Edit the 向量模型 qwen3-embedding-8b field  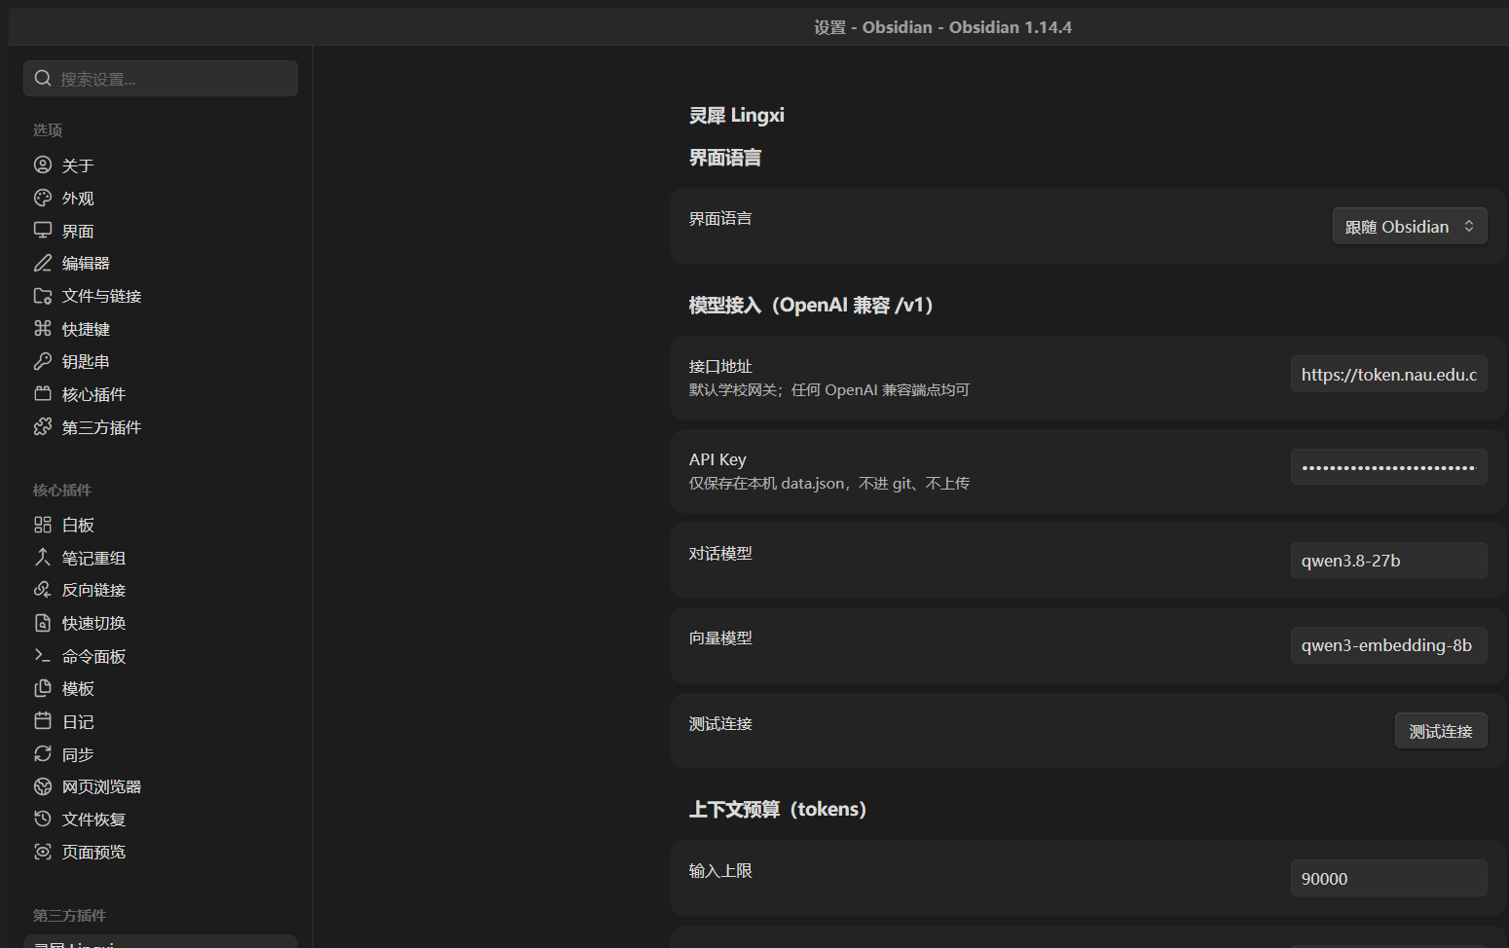[x=1388, y=644]
